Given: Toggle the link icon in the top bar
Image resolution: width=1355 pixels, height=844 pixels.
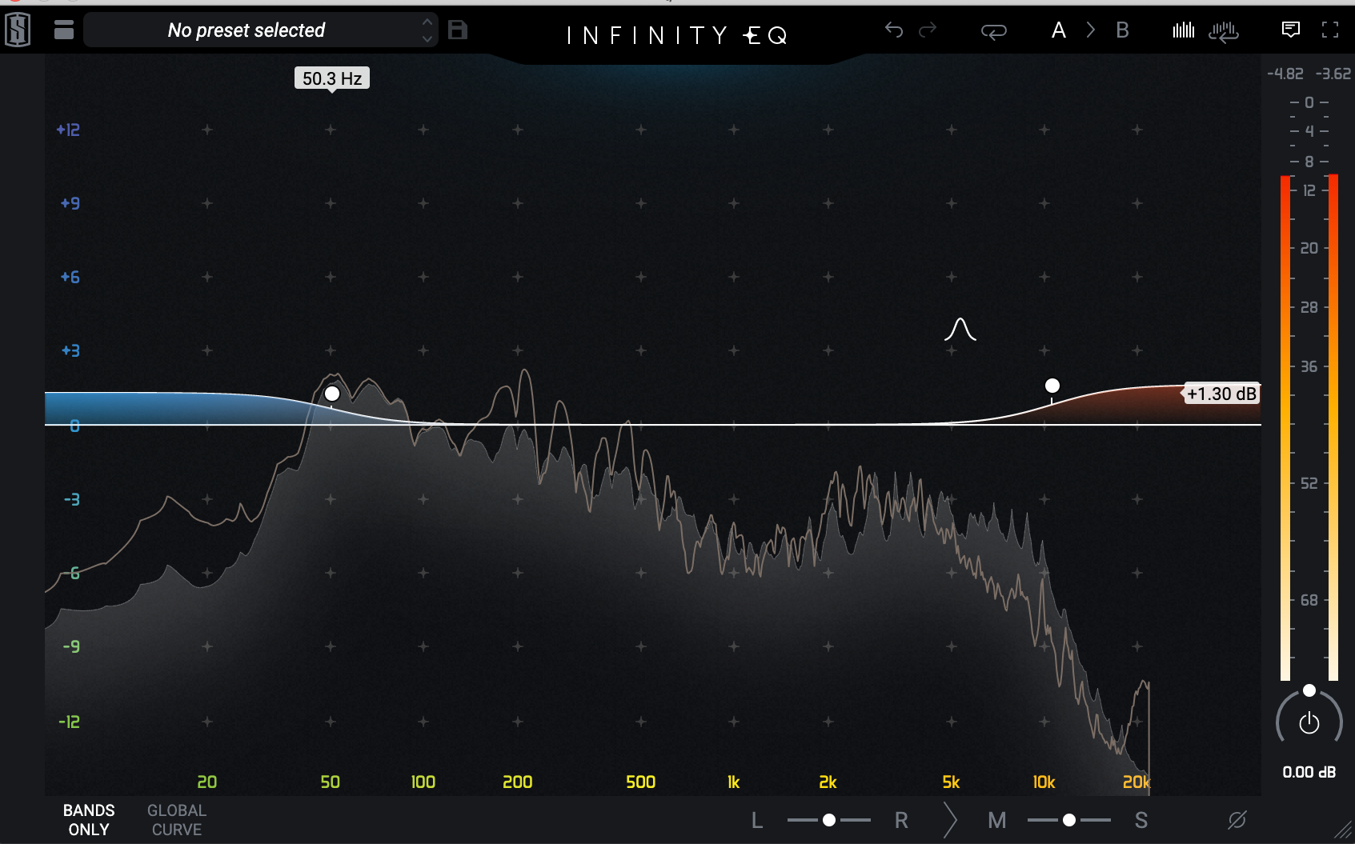Looking at the screenshot, I should (x=994, y=32).
